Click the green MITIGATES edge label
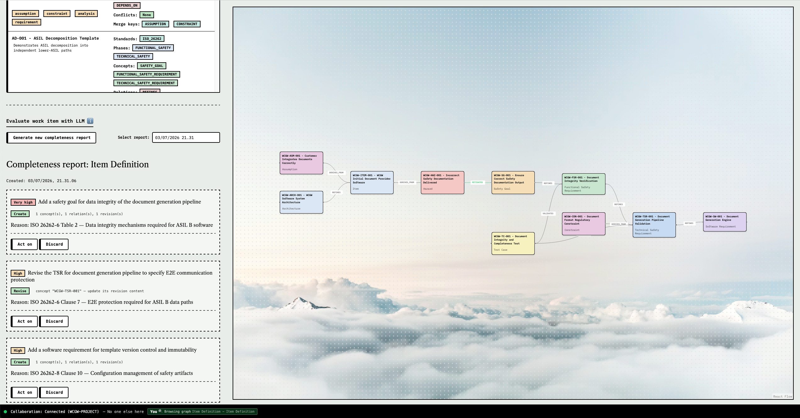The image size is (800, 418). pyautogui.click(x=477, y=182)
